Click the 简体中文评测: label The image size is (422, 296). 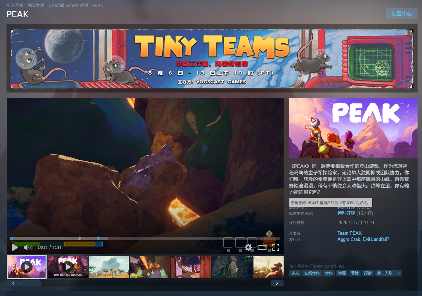[x=301, y=213]
